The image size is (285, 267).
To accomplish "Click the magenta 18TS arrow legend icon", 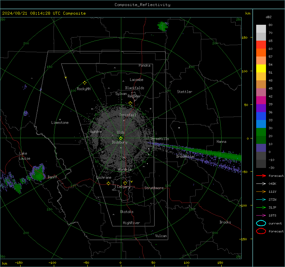I will pos(261,216).
